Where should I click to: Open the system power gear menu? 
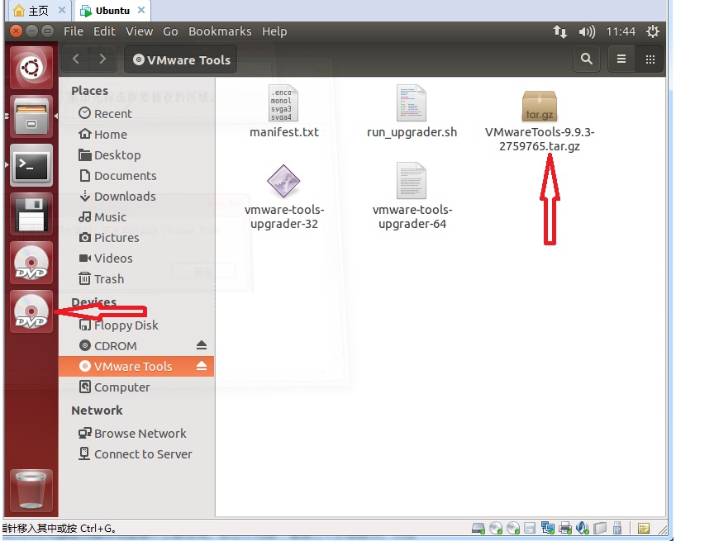(x=653, y=31)
